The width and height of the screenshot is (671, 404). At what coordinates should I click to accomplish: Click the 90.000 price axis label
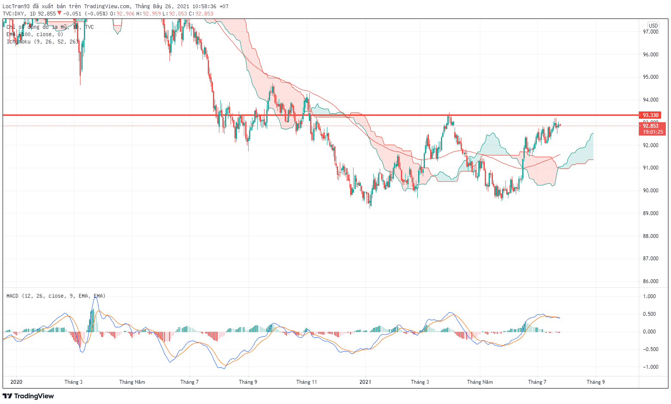click(x=650, y=191)
